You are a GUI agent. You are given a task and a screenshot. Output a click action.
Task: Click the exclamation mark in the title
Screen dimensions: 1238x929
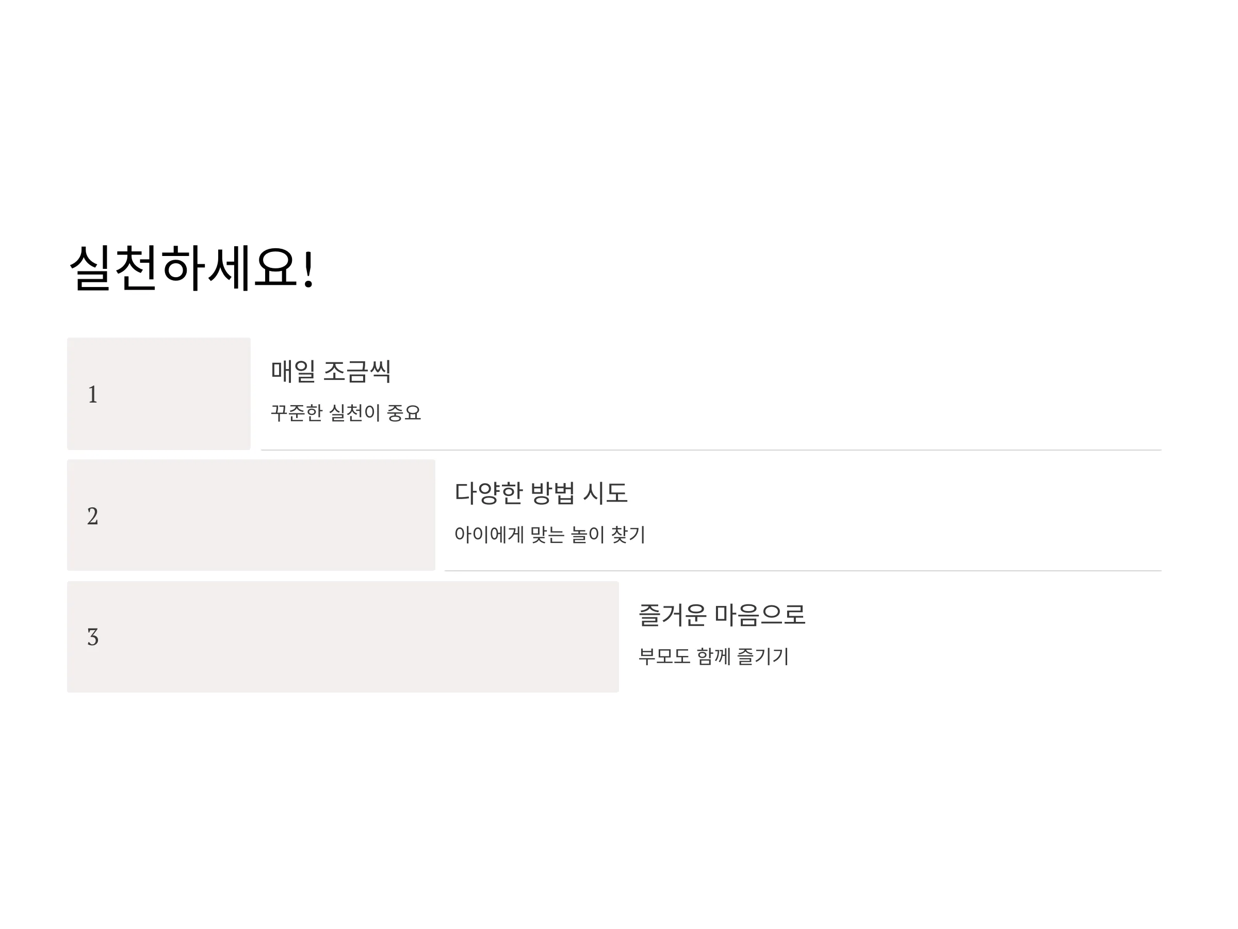[308, 269]
